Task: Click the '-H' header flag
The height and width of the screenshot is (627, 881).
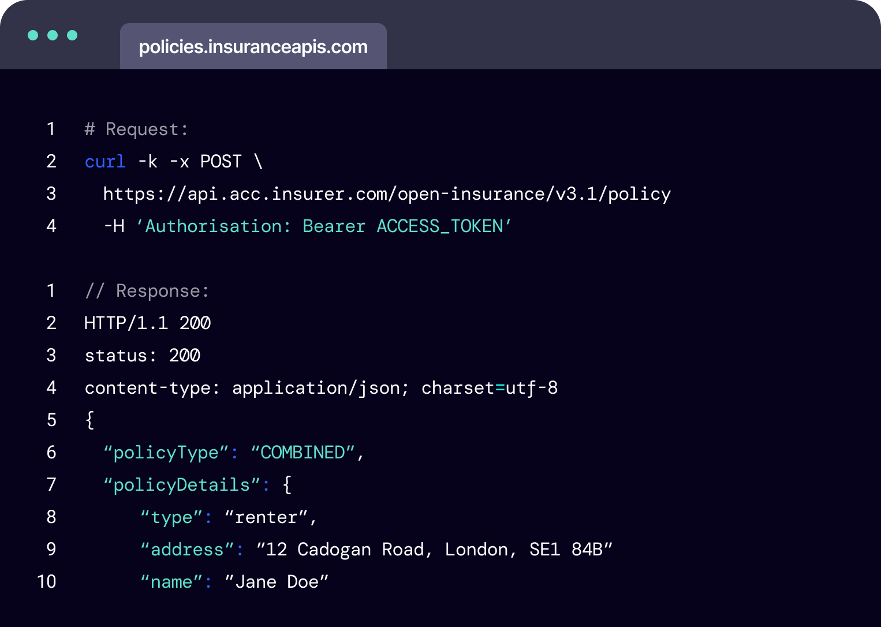Action: click(x=114, y=226)
